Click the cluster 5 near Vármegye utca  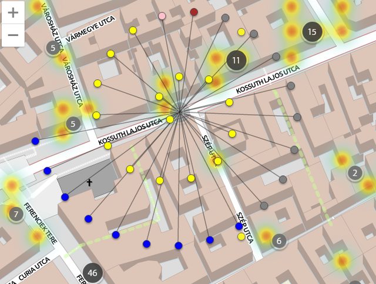click(53, 48)
